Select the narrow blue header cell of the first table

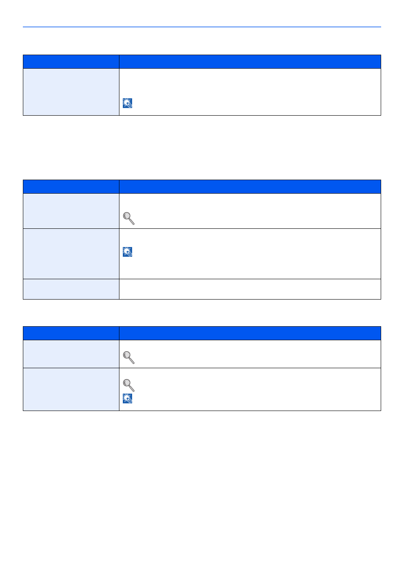[x=71, y=62]
